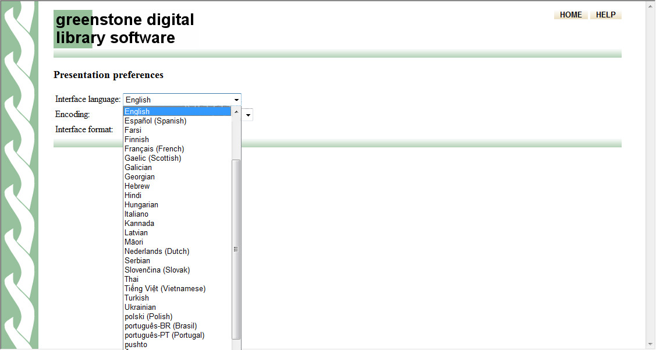Choose Hebrew from the list
The image size is (656, 350).
(x=178, y=186)
